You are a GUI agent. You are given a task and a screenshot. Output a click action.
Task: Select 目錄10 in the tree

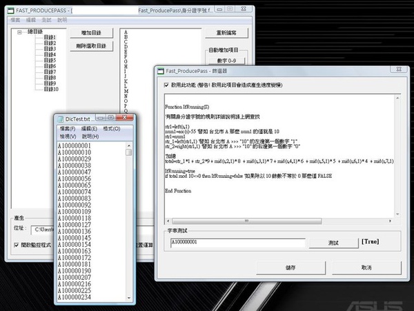click(x=51, y=89)
